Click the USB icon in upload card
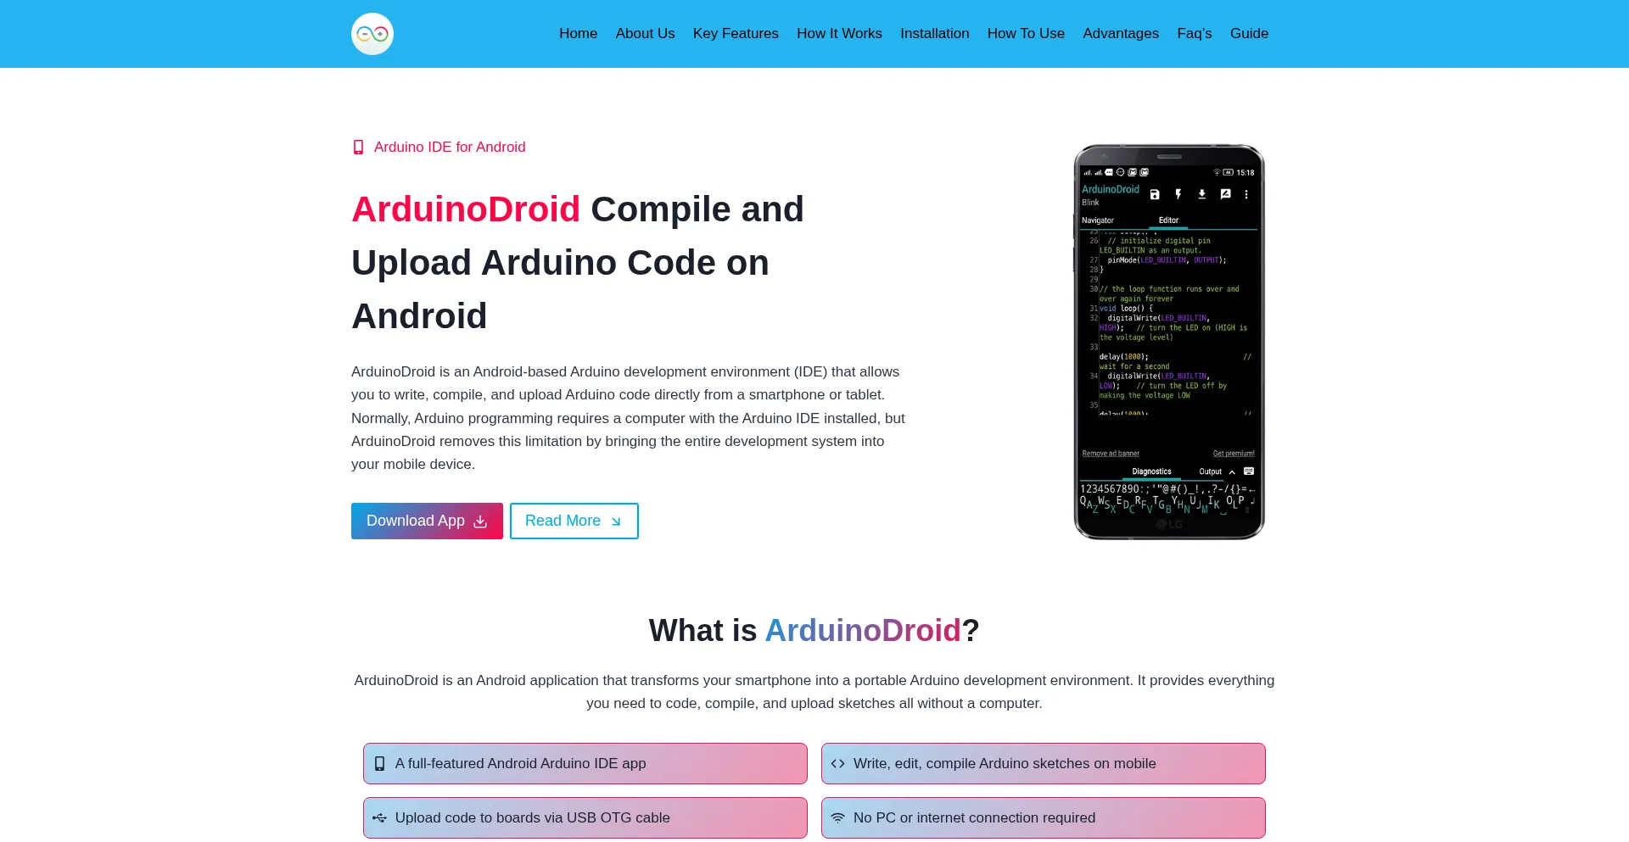Image resolution: width=1629 pixels, height=842 pixels. [x=379, y=818]
